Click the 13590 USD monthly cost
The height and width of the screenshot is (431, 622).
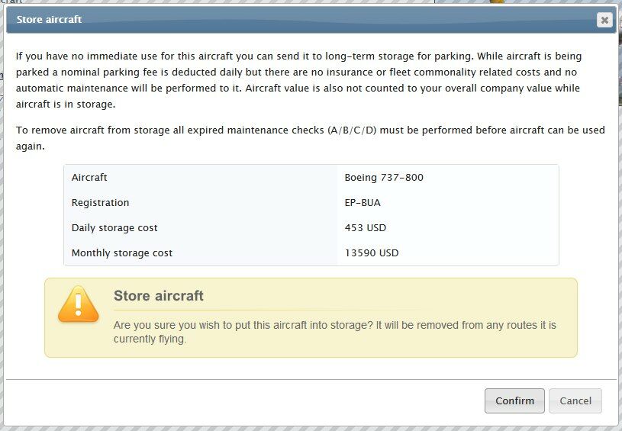pyautogui.click(x=372, y=252)
